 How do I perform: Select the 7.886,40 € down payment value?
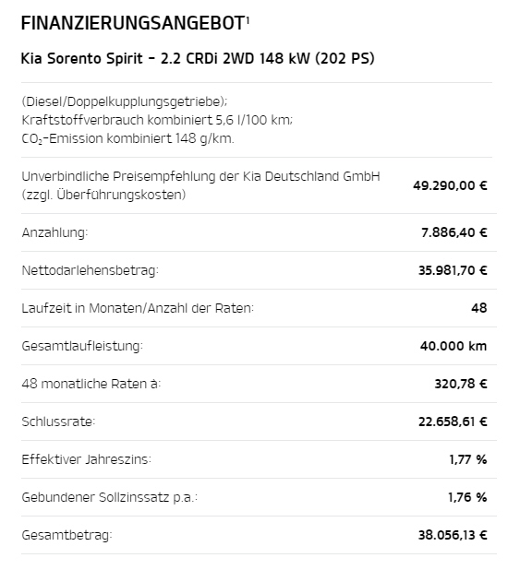coord(454,232)
